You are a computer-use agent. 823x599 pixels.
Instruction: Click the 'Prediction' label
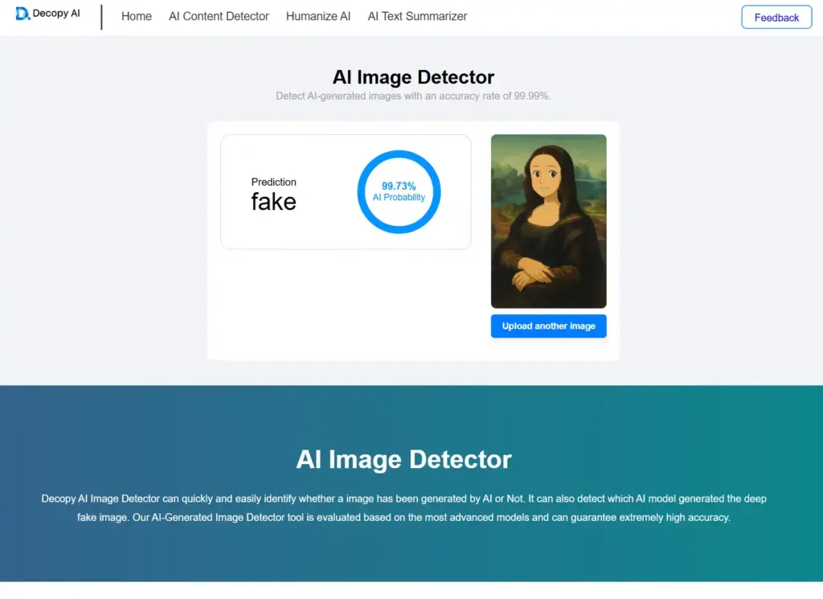click(273, 183)
